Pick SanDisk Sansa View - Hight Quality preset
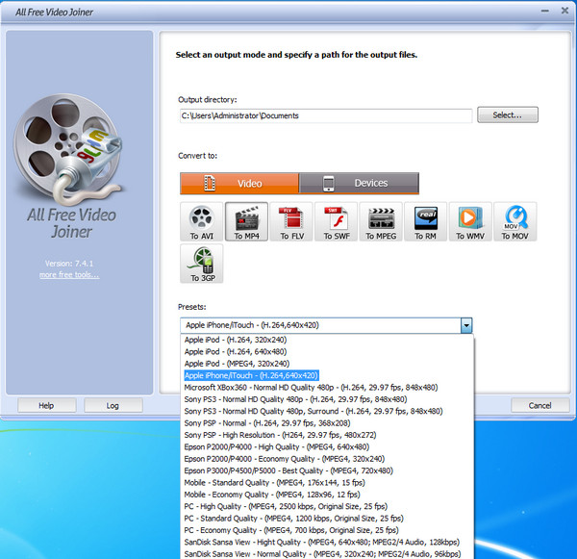Screen dimensions: 577x559 pos(327,542)
